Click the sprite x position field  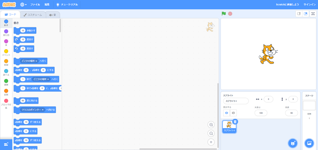coord(268,99)
